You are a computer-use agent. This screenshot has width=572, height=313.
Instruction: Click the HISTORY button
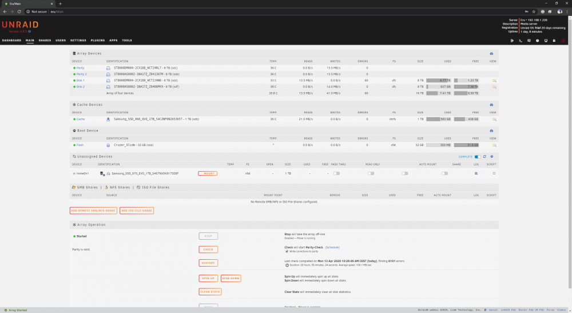pyautogui.click(x=208, y=263)
